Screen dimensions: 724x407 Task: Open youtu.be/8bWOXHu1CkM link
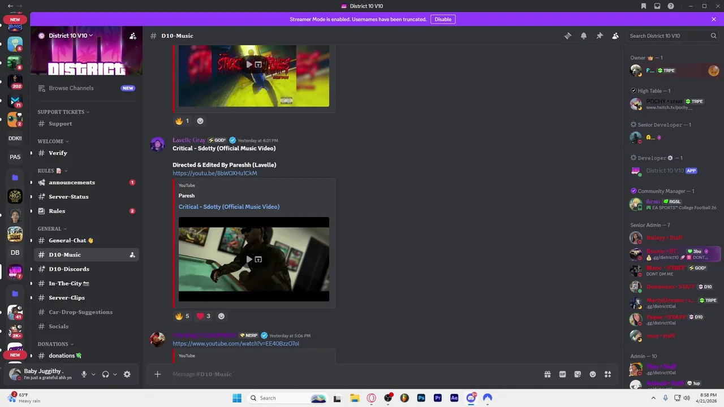(215, 173)
